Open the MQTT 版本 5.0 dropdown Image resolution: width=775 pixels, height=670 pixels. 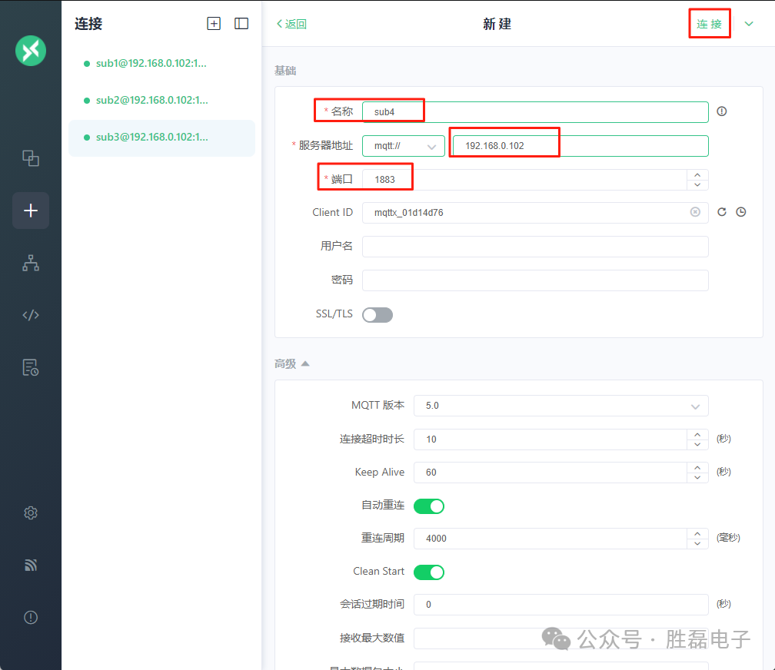pyautogui.click(x=561, y=406)
